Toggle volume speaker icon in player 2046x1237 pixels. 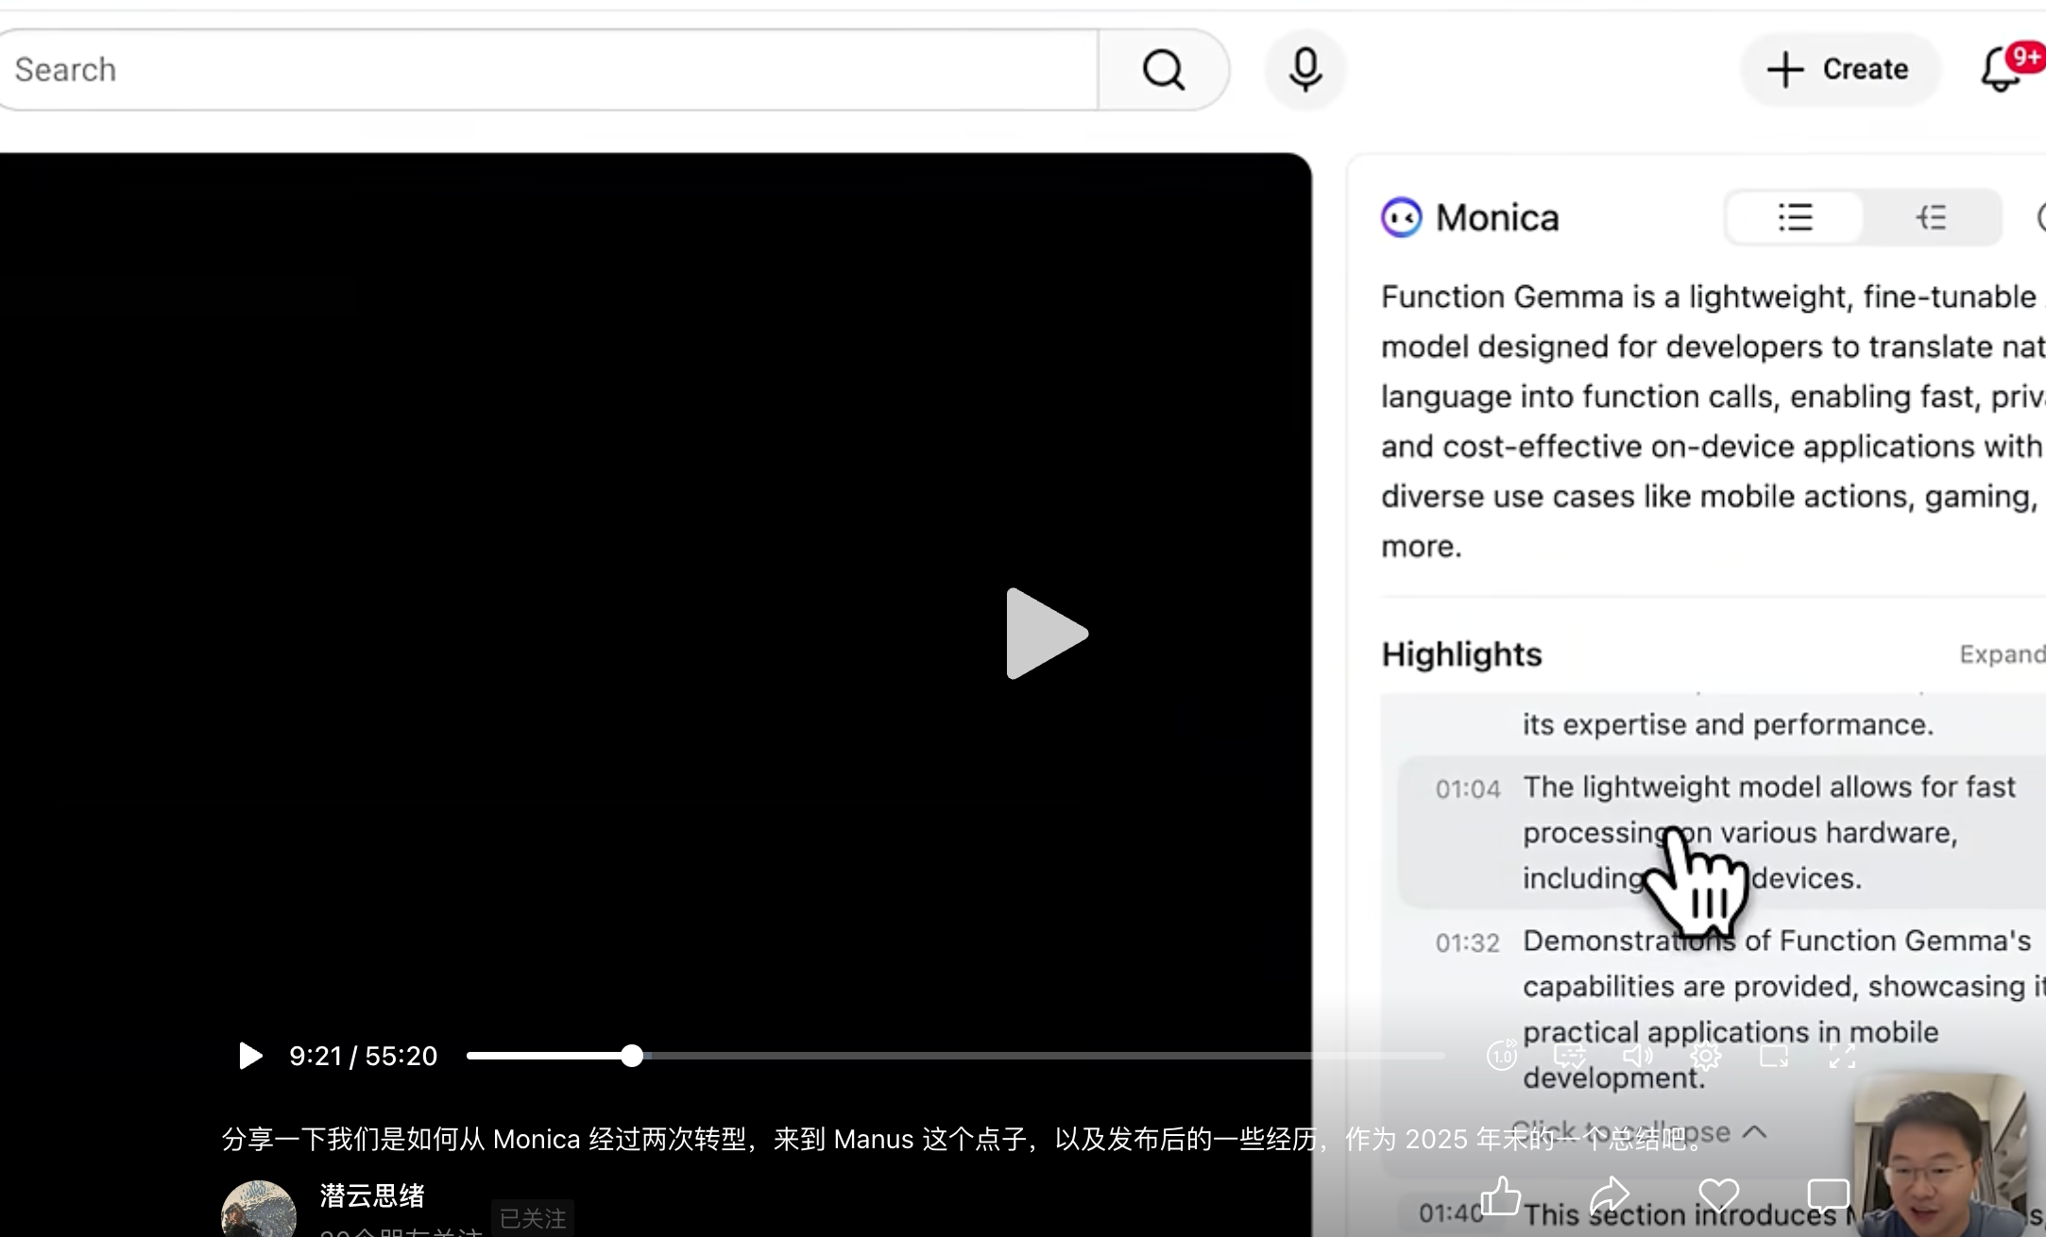pyautogui.click(x=1638, y=1056)
